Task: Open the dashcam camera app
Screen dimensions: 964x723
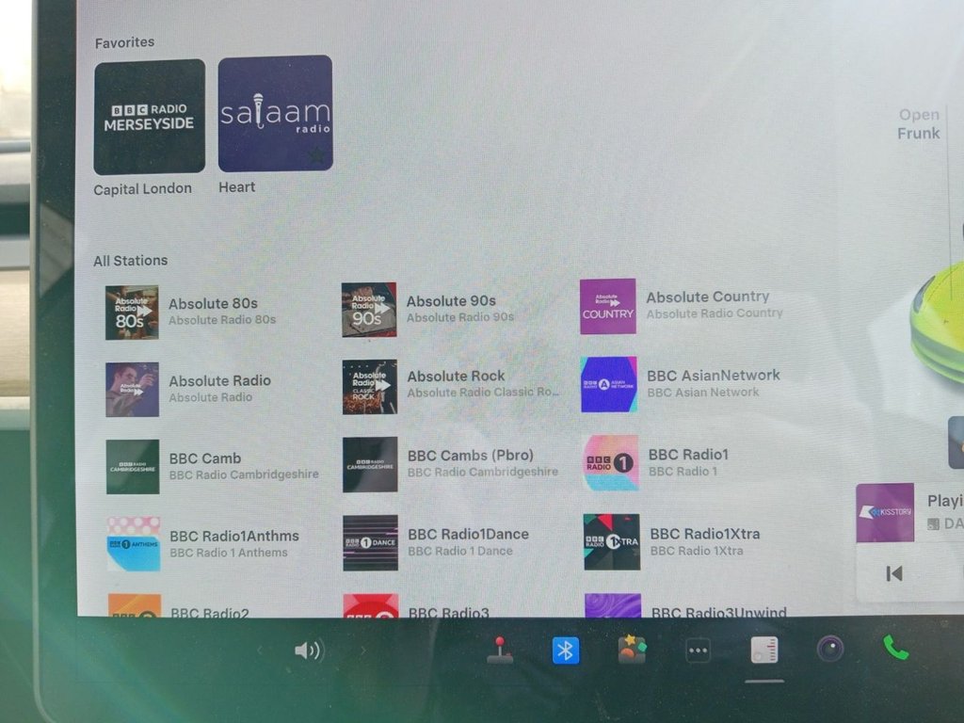Action: tap(829, 649)
